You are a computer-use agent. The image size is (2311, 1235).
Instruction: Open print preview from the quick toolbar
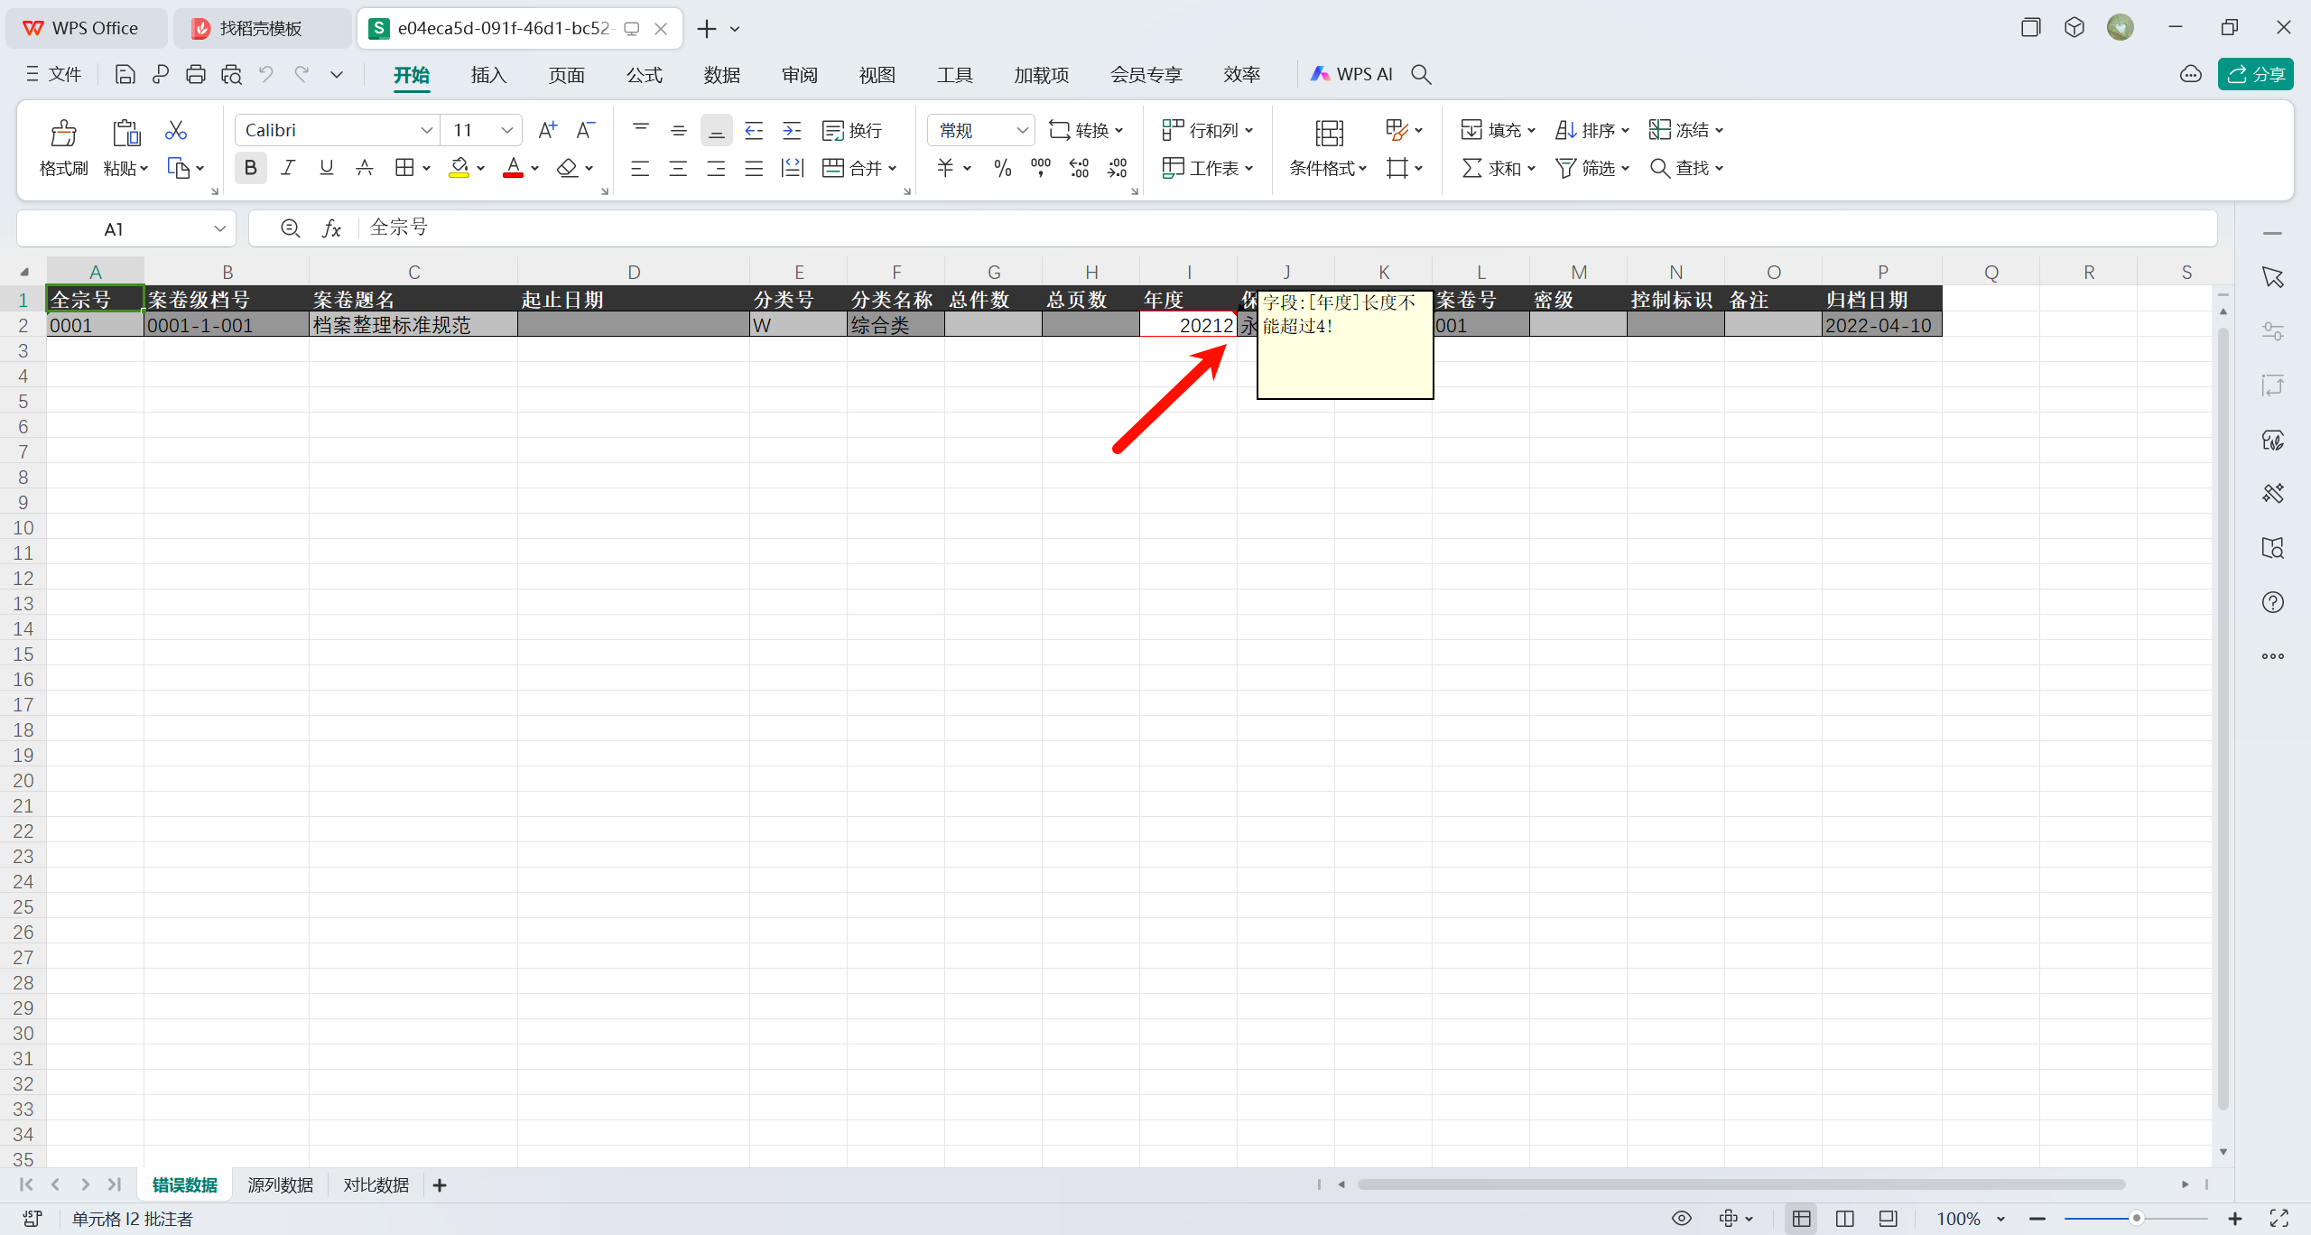(231, 75)
